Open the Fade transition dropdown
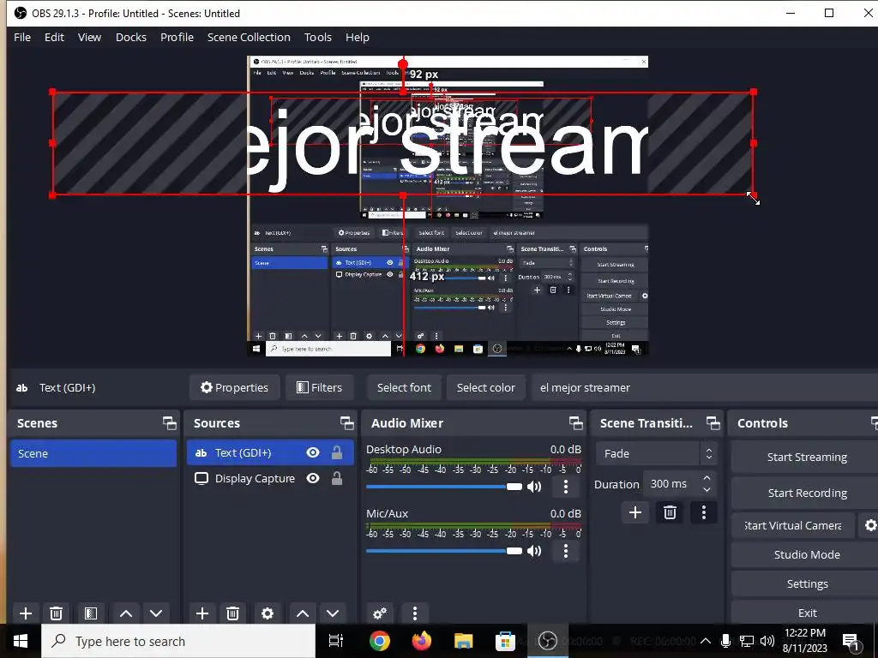Image resolution: width=878 pixels, height=658 pixels. tap(656, 453)
